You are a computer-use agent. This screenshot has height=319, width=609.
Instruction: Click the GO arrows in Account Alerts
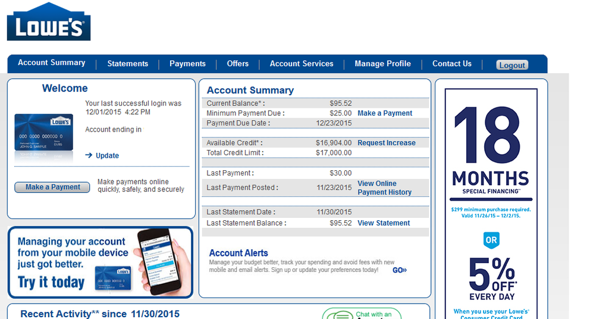pos(400,270)
